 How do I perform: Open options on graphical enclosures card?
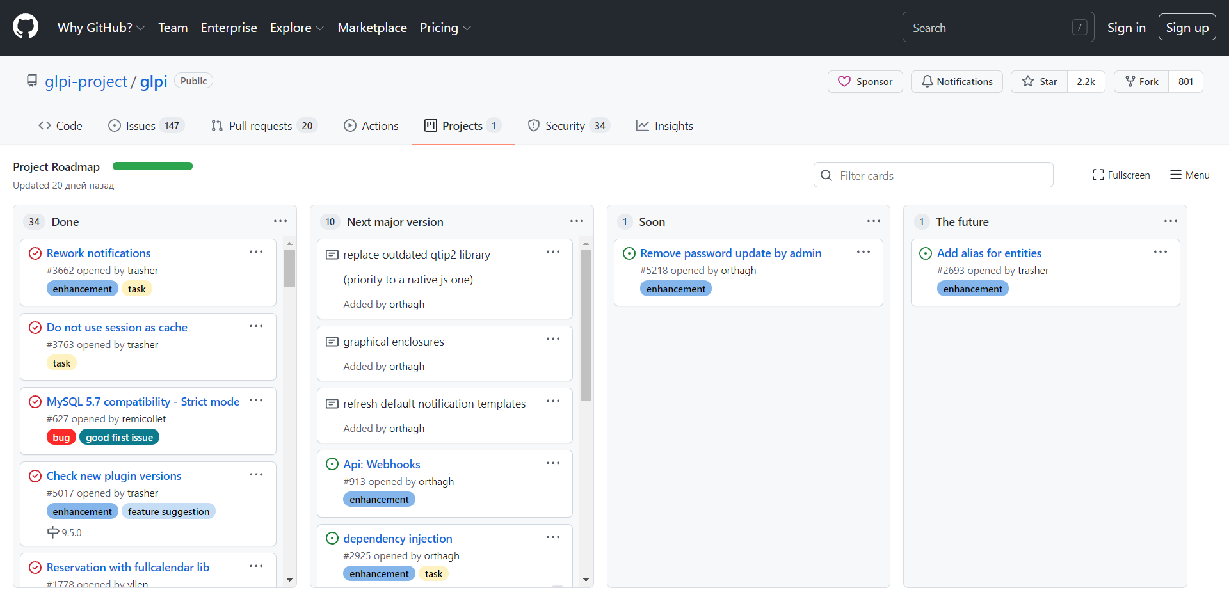pyautogui.click(x=553, y=339)
